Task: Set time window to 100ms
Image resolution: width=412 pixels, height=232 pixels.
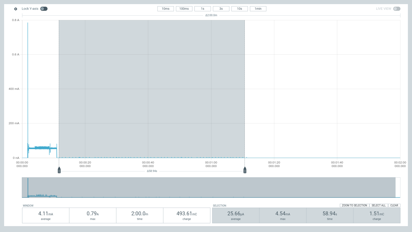Action: (x=184, y=9)
